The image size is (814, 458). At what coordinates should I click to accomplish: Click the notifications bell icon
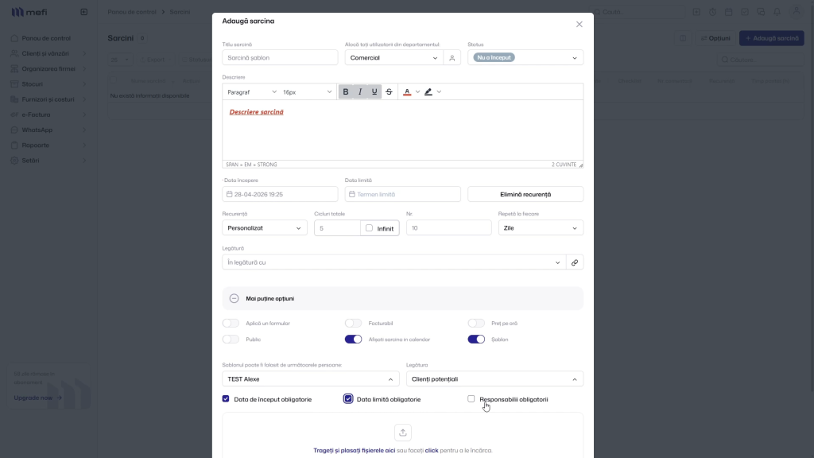[777, 12]
